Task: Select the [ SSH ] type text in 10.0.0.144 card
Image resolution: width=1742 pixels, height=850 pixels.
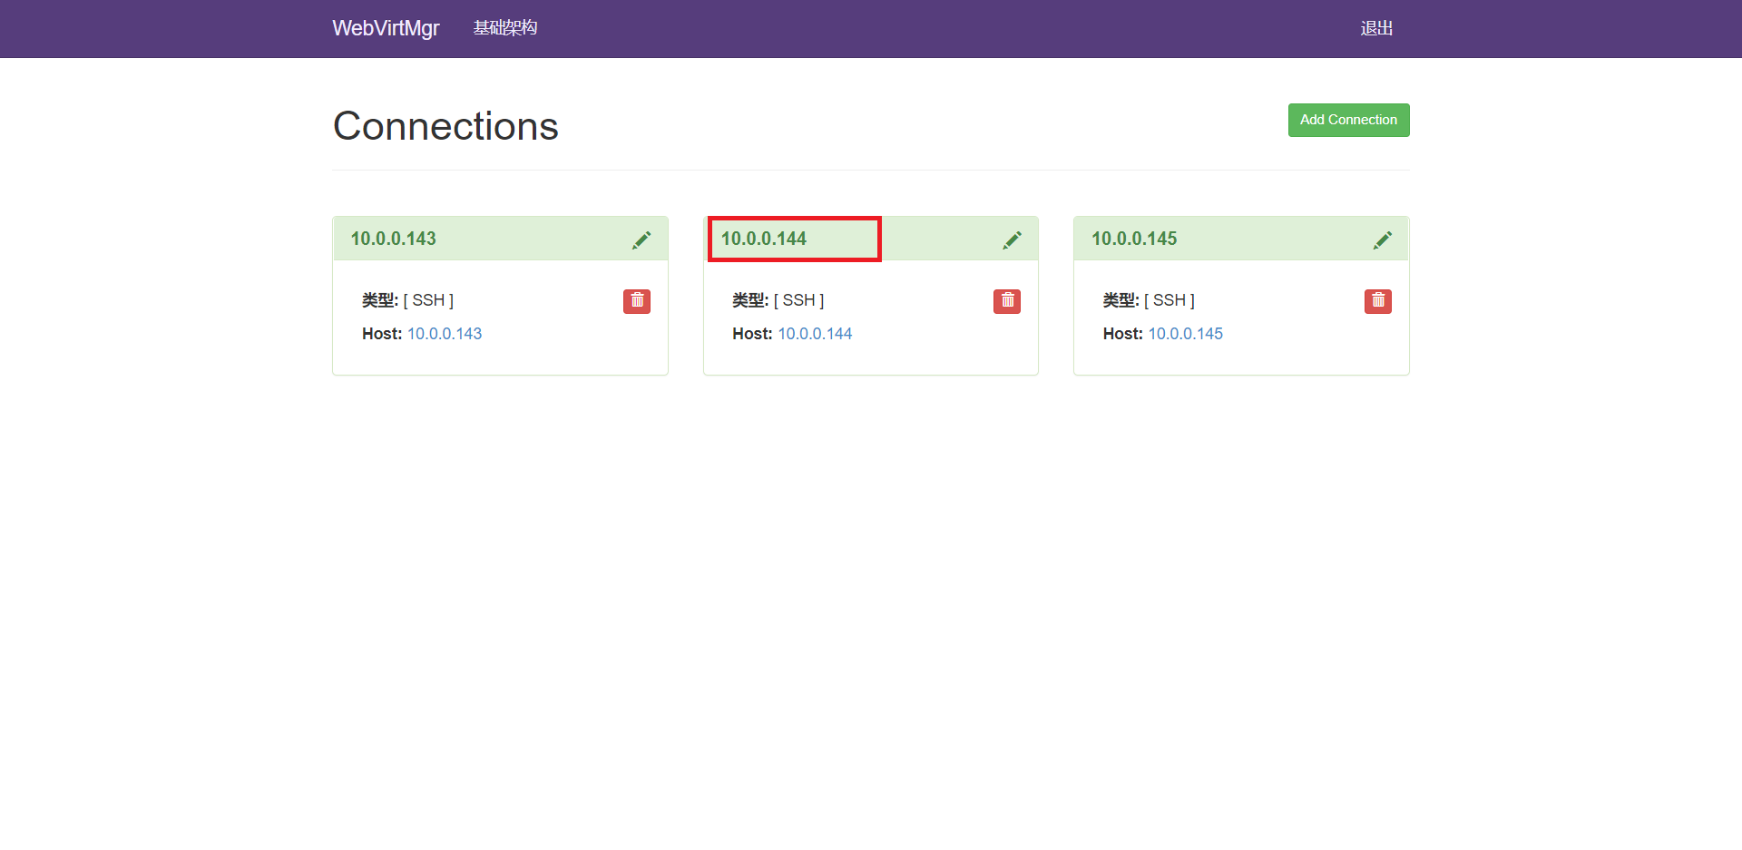Action: click(798, 300)
